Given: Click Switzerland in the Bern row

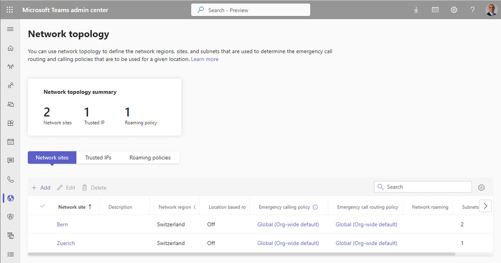Looking at the screenshot, I should click(171, 224).
